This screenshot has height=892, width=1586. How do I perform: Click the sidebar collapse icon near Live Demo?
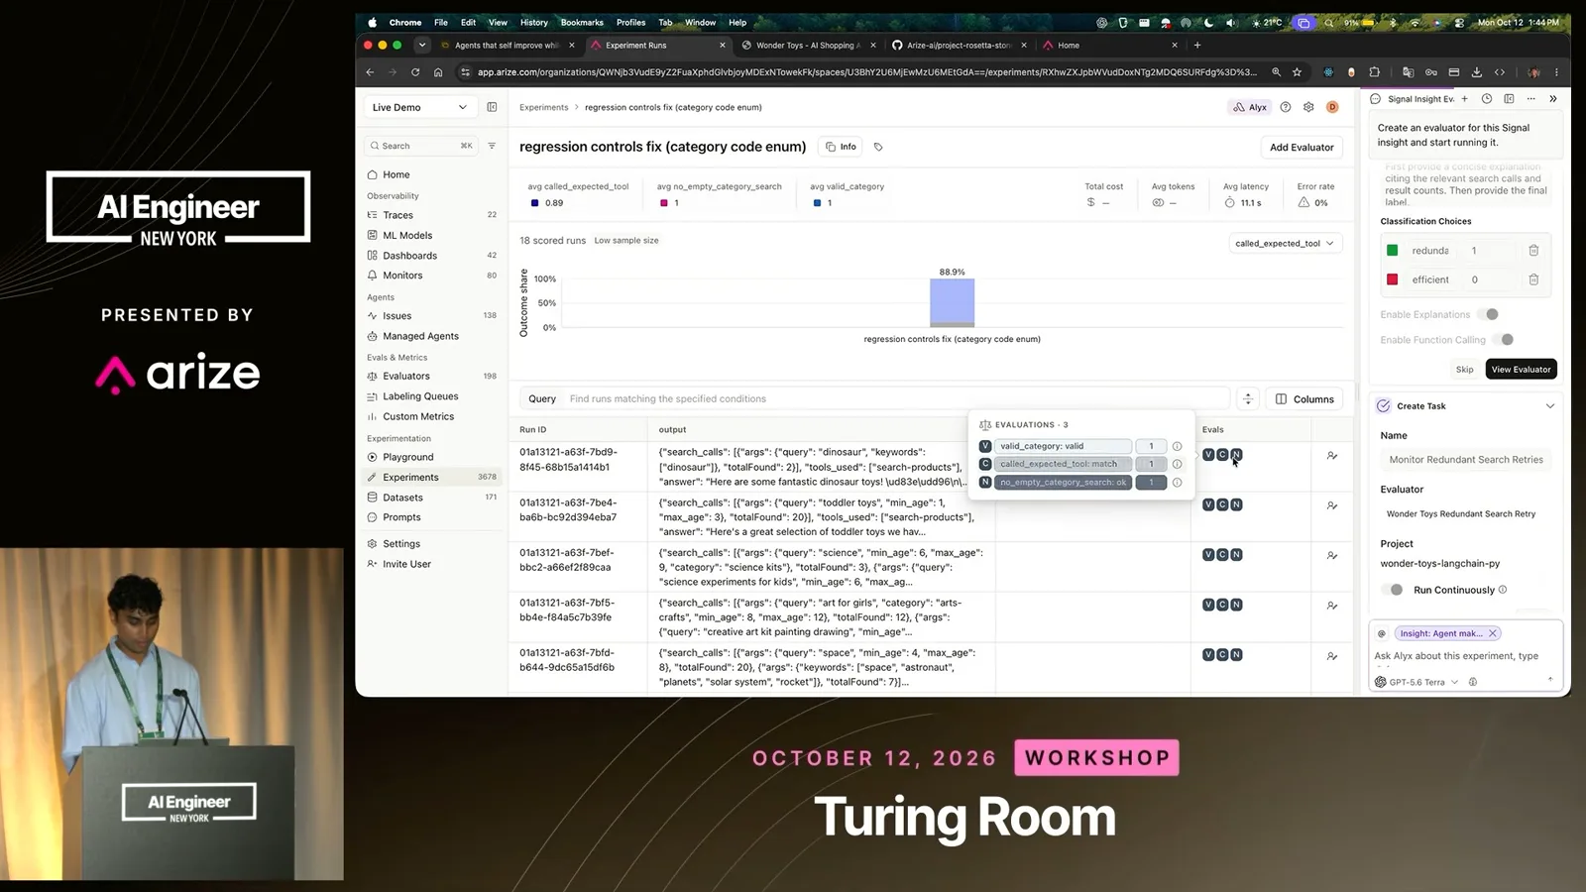[492, 107]
